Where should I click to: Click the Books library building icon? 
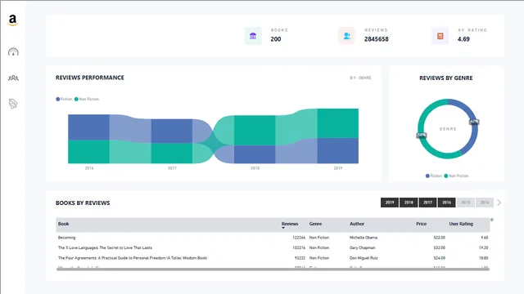[x=253, y=36]
